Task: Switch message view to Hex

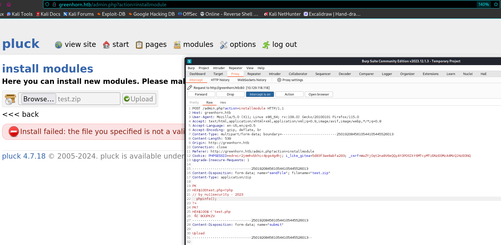Action: click(x=223, y=102)
